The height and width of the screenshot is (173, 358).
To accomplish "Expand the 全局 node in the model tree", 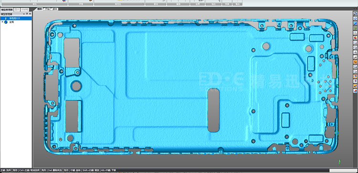I will pyautogui.click(x=2, y=22).
